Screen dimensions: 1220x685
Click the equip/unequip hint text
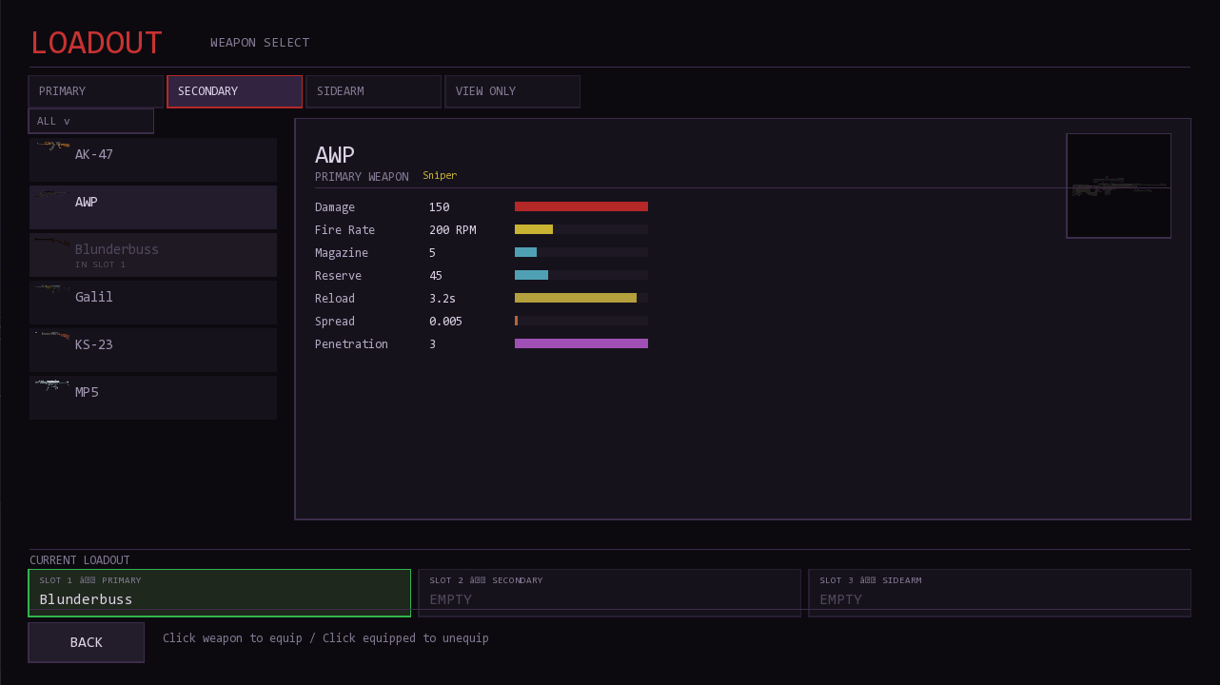(x=325, y=638)
